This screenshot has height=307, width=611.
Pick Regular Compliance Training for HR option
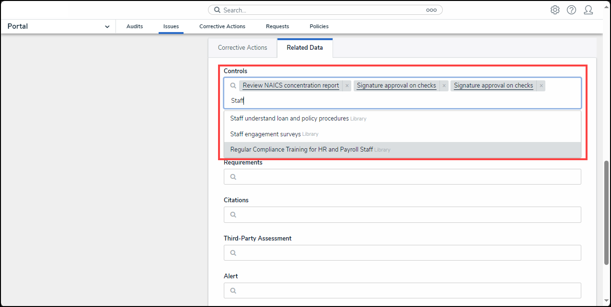(301, 150)
